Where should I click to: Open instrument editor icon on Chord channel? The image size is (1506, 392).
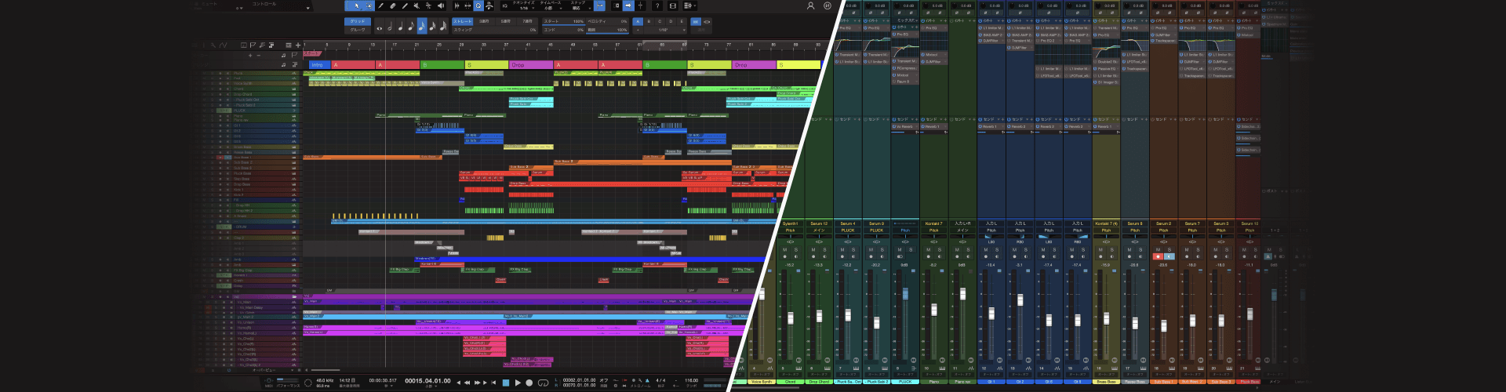click(798, 368)
